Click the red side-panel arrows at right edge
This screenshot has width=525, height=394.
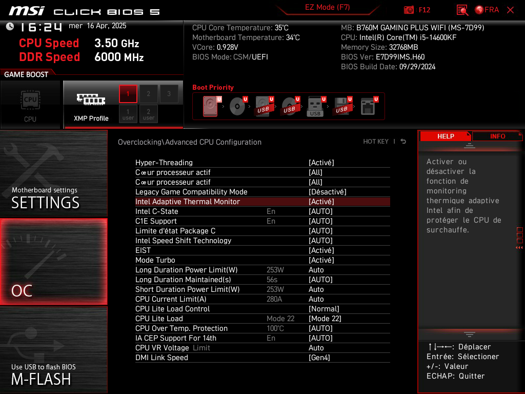[x=519, y=248]
